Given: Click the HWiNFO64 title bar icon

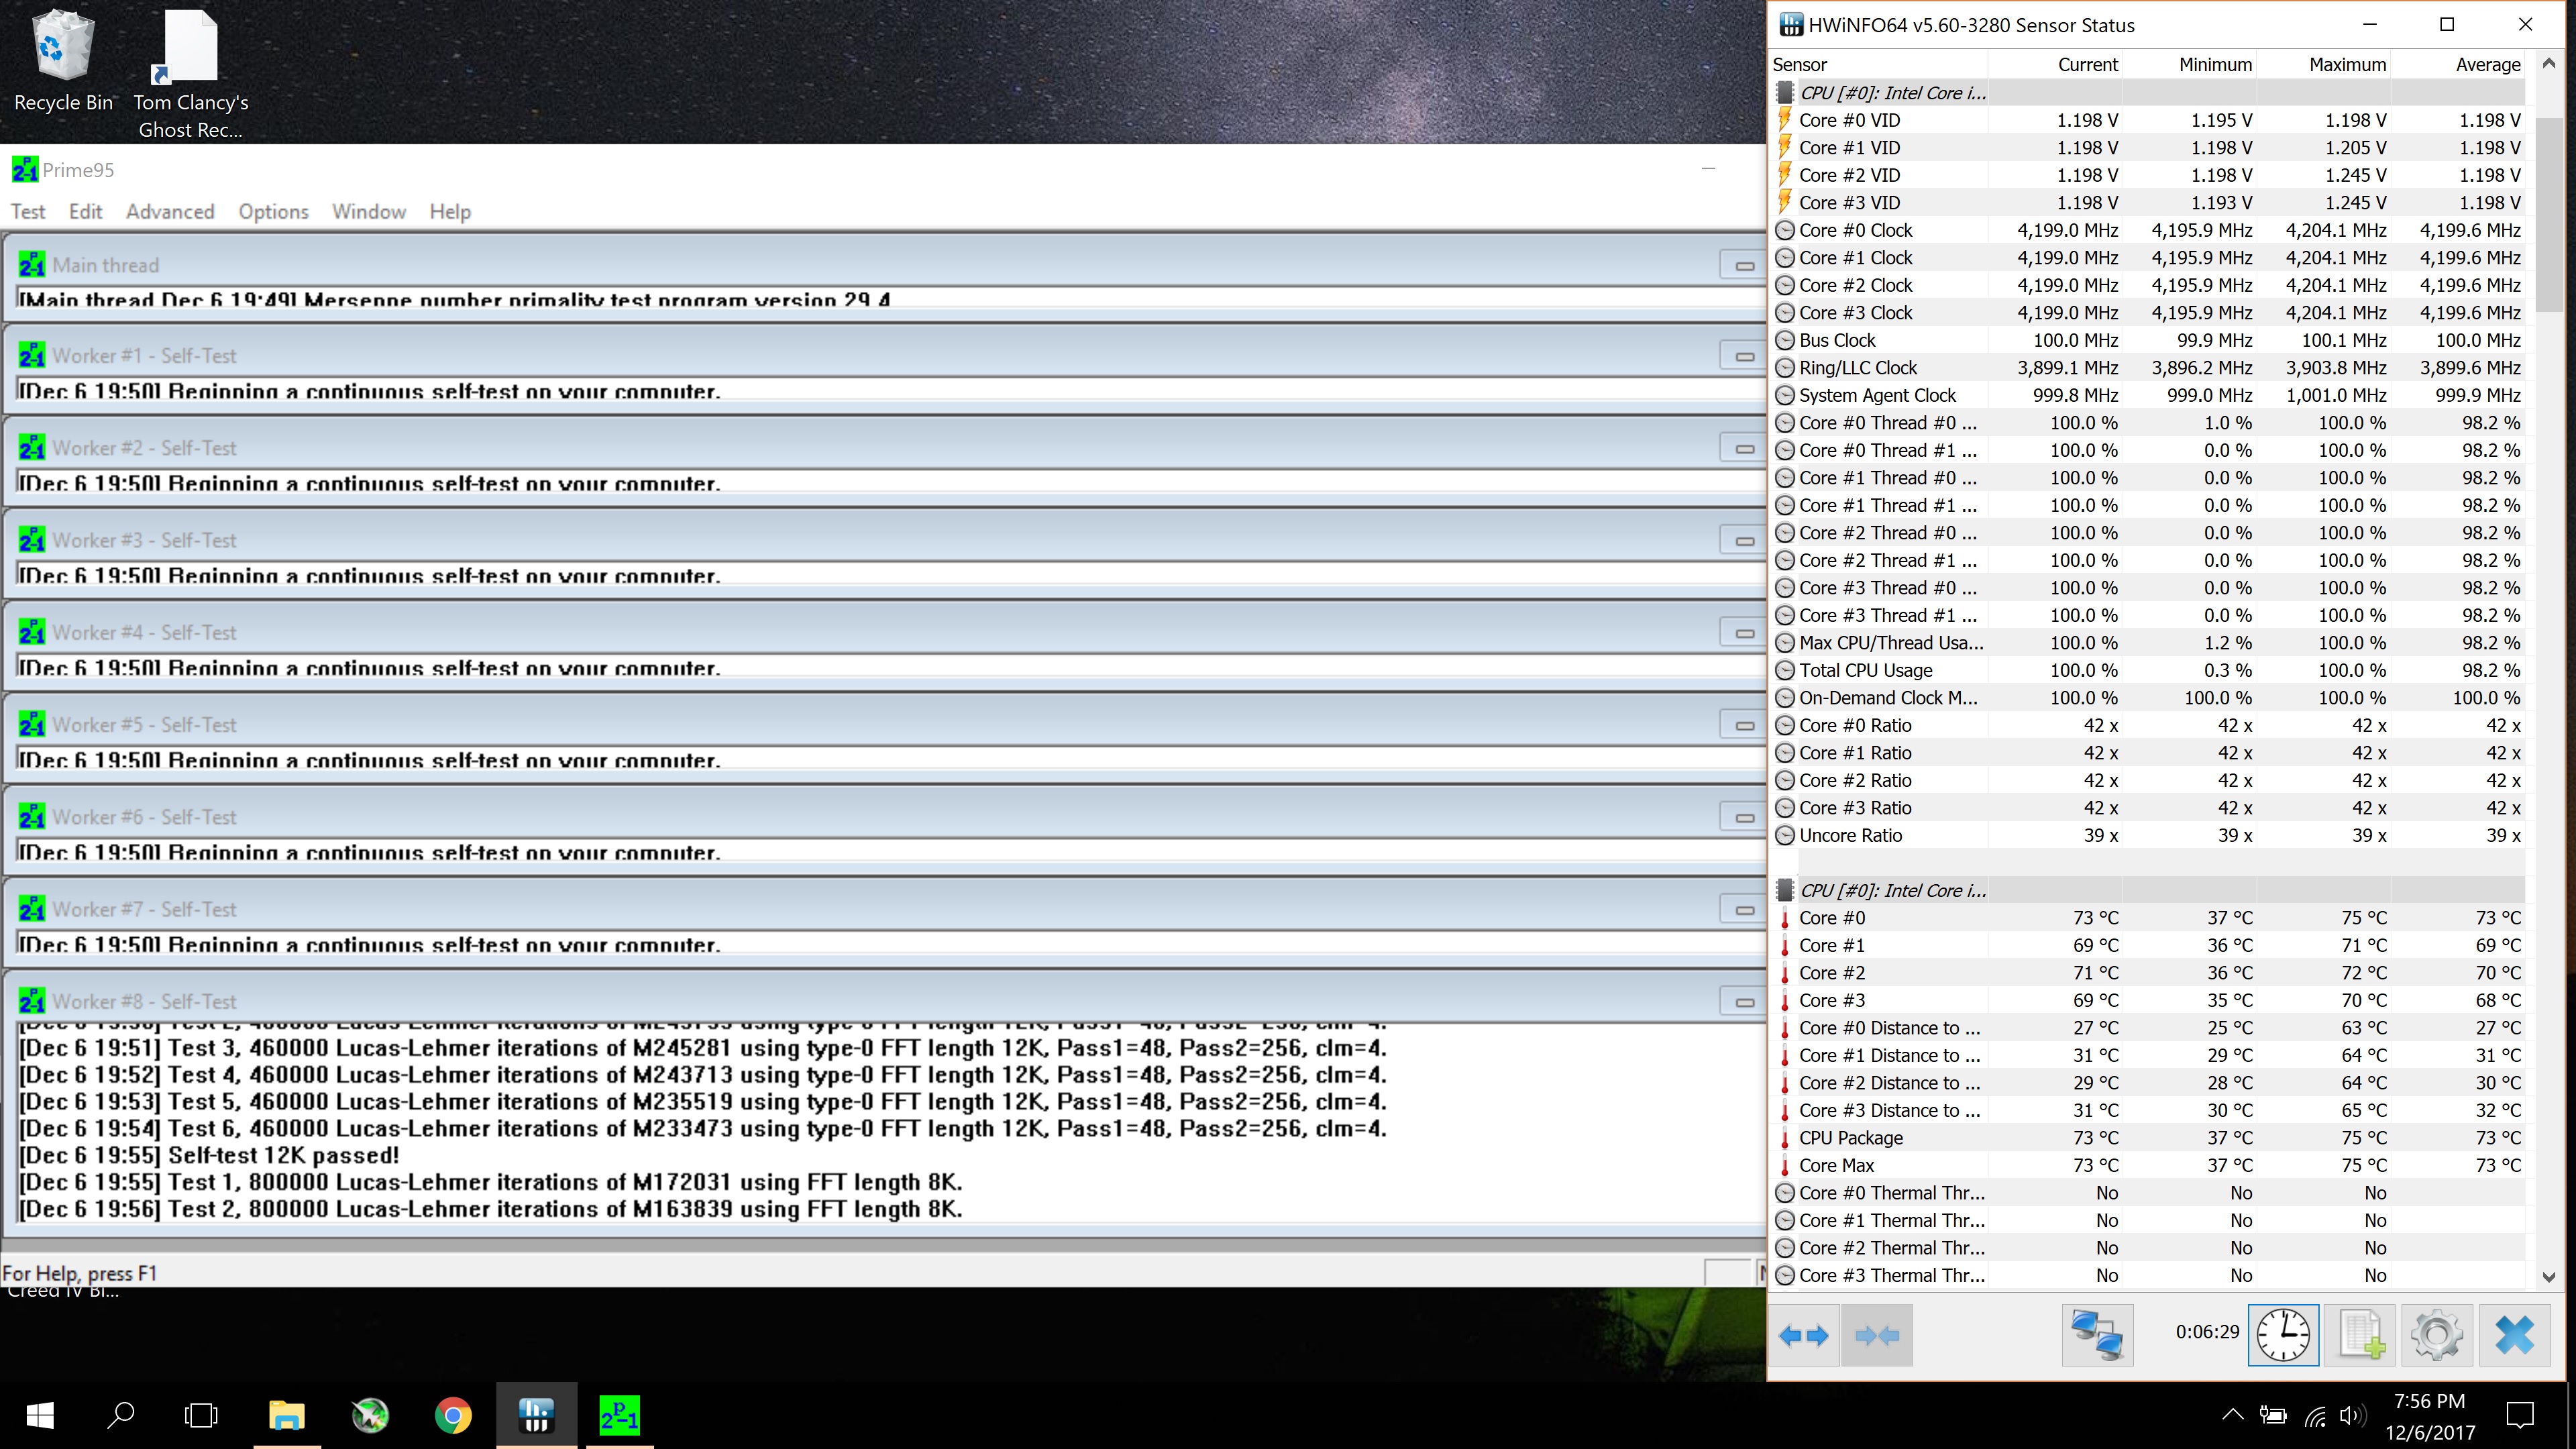Looking at the screenshot, I should click(x=1791, y=25).
